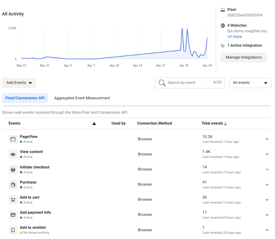The image size is (275, 239).
Task: Switch to Pixel/Conversions API tab
Action: click(x=25, y=98)
